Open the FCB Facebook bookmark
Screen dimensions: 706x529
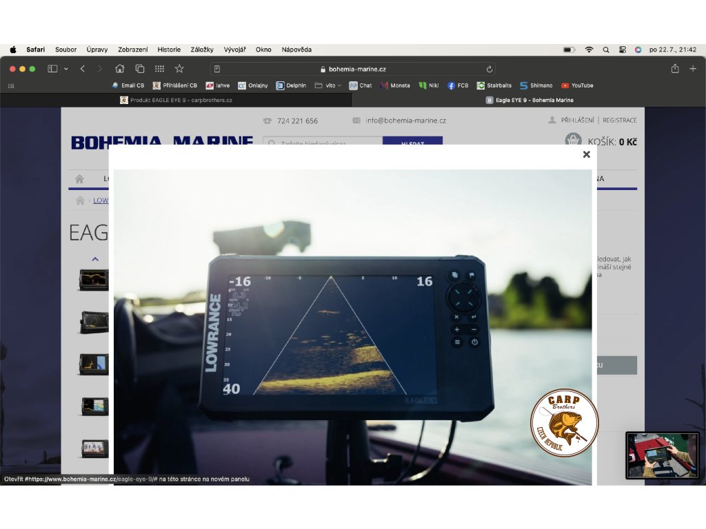[x=458, y=85]
